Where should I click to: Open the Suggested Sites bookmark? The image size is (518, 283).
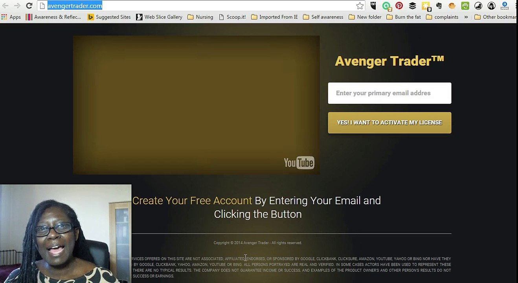109,17
